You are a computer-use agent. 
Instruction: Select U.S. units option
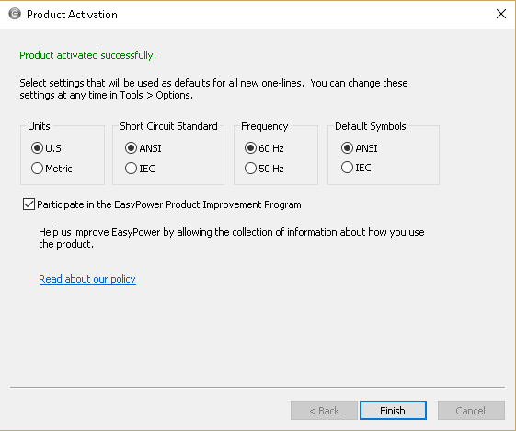point(48,148)
